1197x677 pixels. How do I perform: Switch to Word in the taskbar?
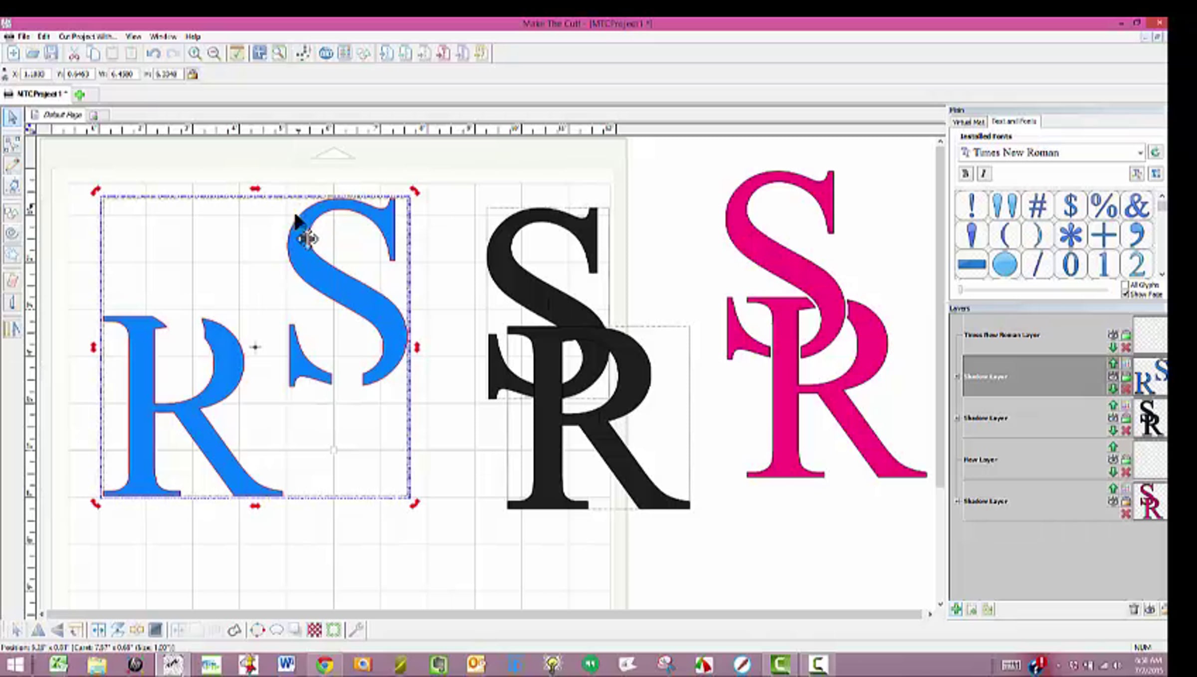pos(287,665)
